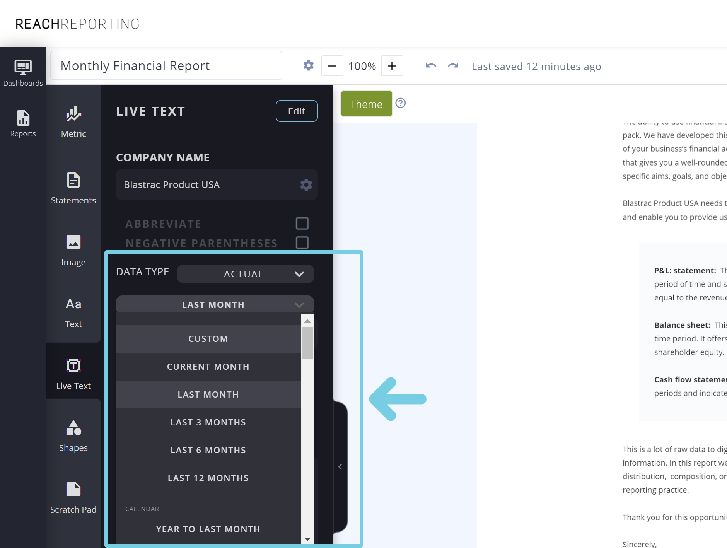
Task: Open the Dashboards section
Action: [23, 73]
